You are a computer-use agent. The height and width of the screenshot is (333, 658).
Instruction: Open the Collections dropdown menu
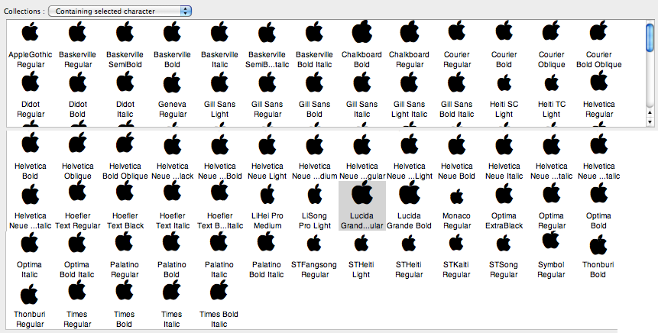point(120,11)
